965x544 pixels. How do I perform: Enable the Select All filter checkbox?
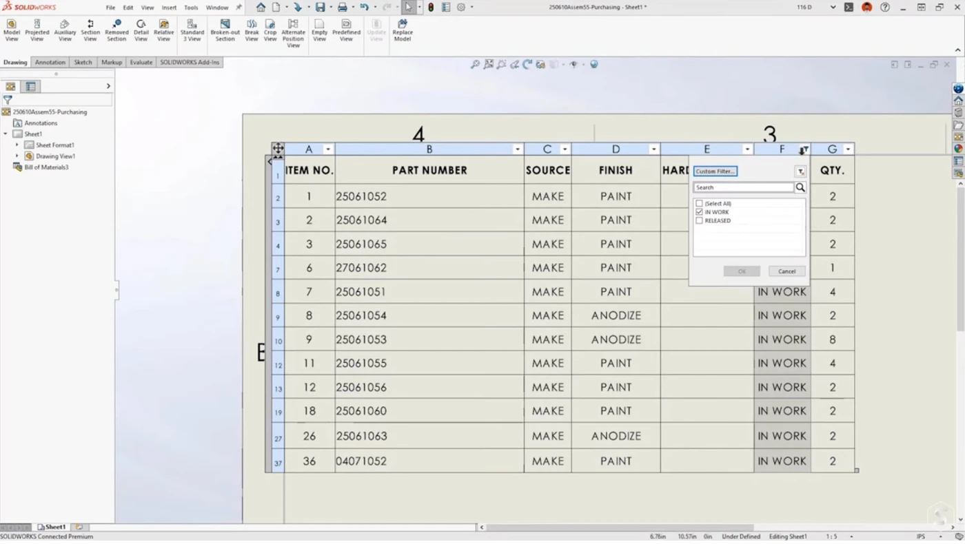tap(700, 203)
